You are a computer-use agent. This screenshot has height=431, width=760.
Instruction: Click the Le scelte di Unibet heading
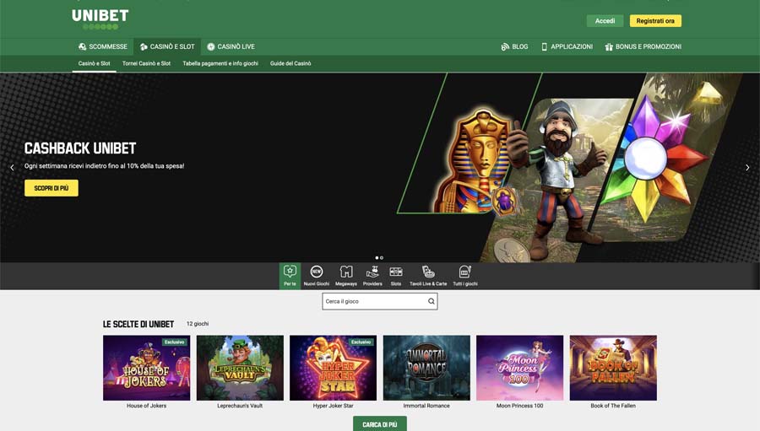coord(138,324)
